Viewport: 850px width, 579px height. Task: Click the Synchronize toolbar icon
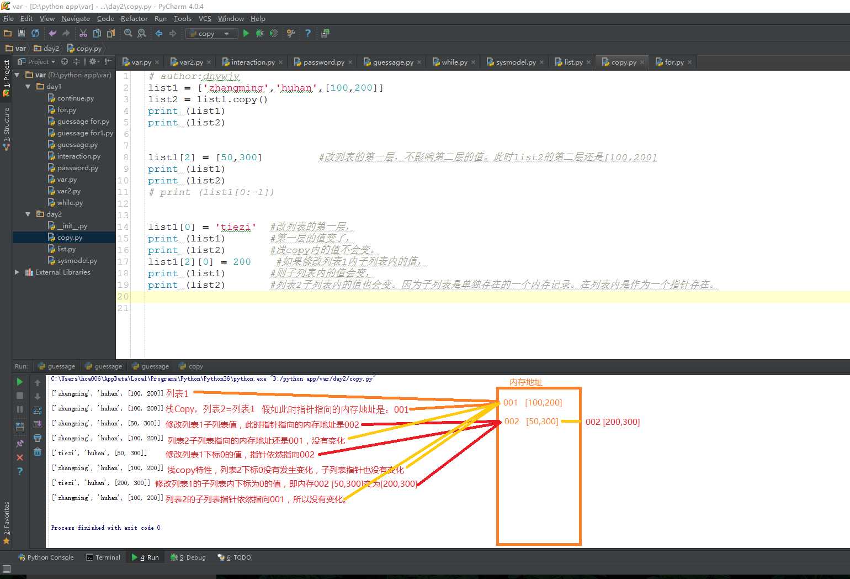[x=35, y=33]
